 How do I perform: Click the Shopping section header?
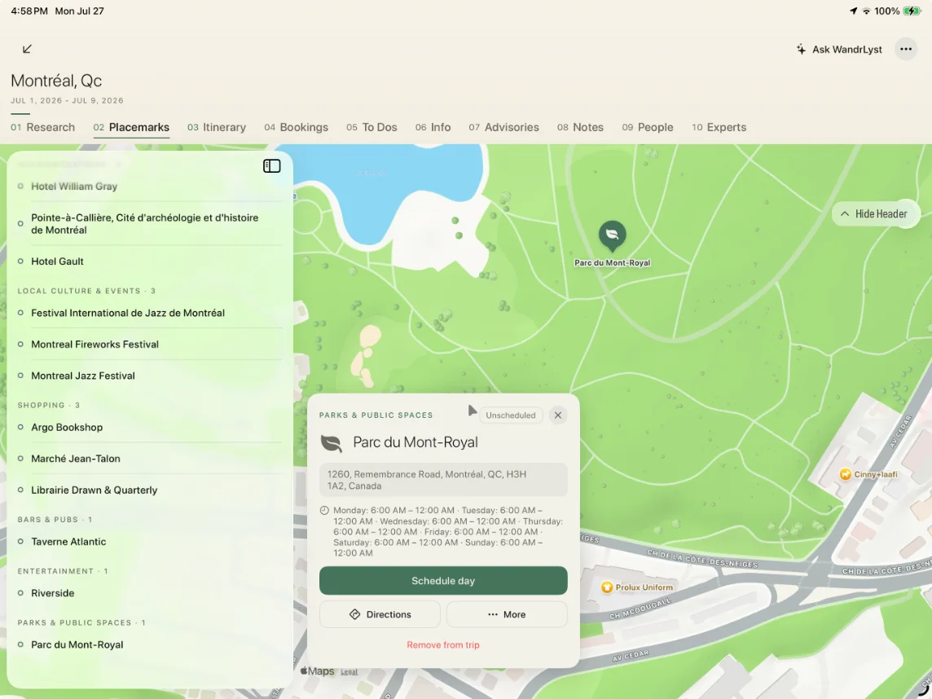(48, 405)
